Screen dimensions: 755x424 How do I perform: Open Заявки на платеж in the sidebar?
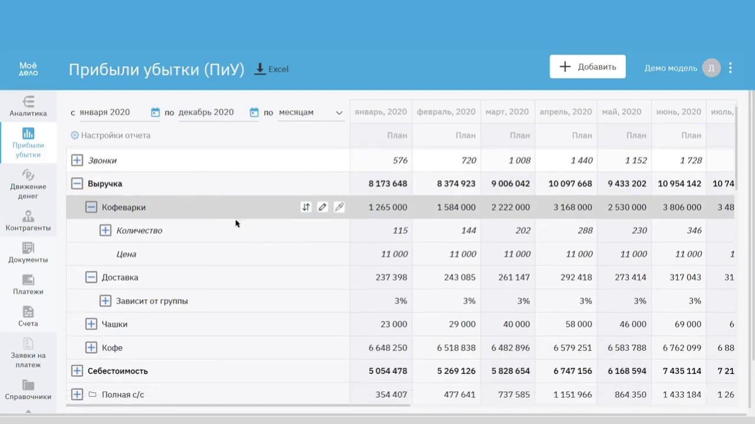pos(28,353)
